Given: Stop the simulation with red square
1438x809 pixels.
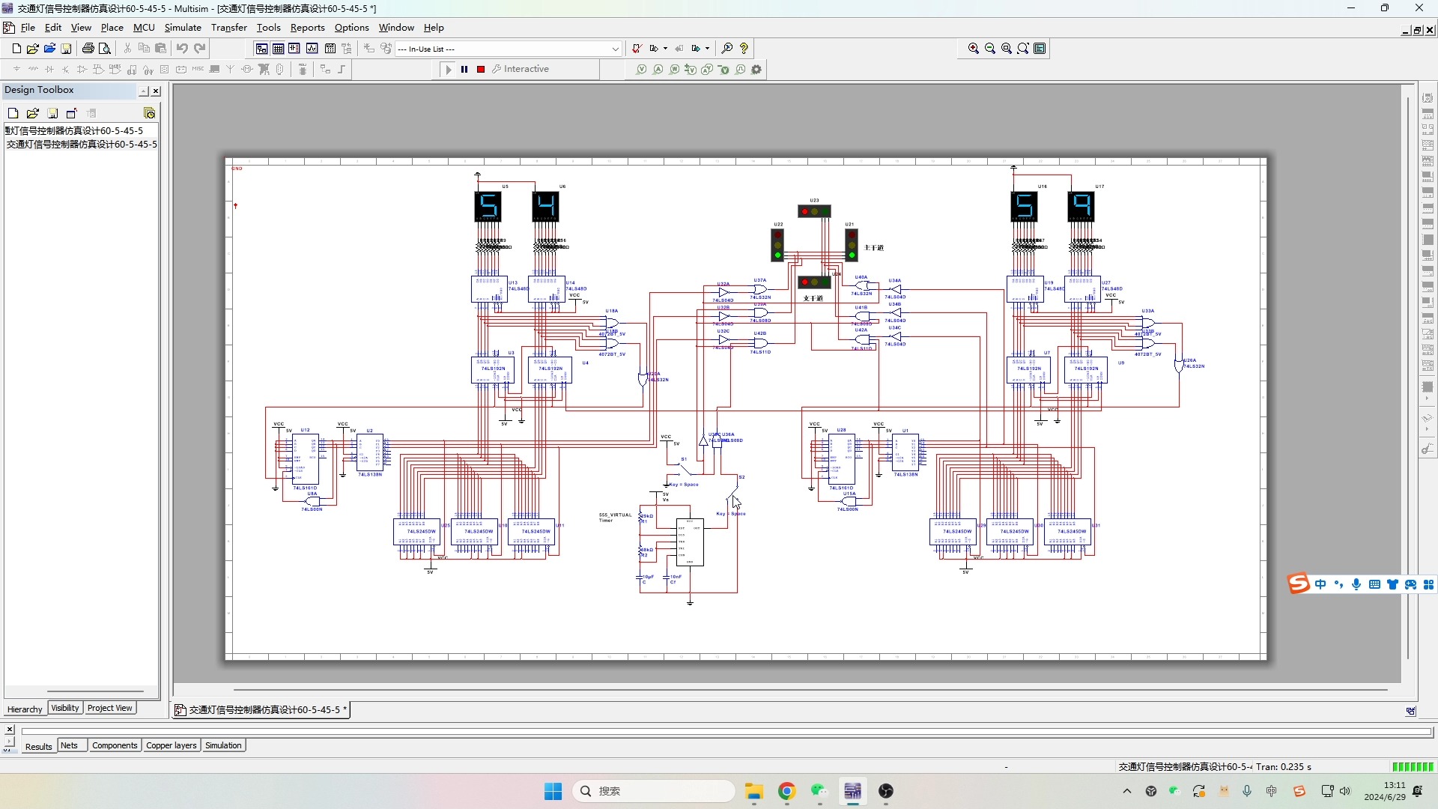Looking at the screenshot, I should tap(481, 69).
